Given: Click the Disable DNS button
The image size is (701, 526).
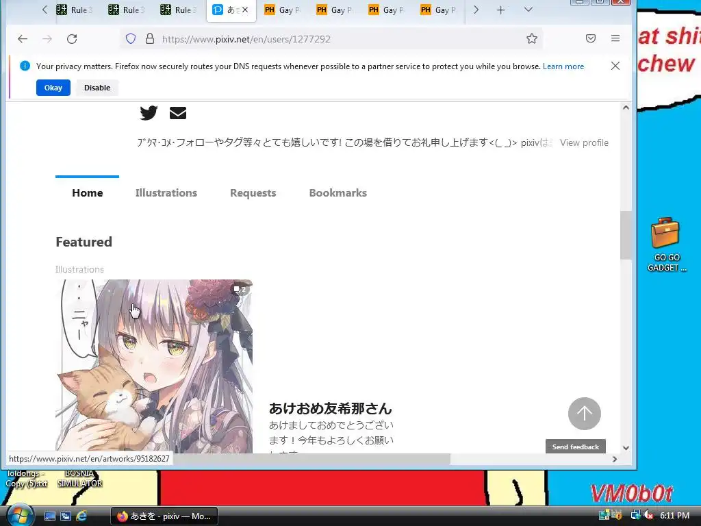Looking at the screenshot, I should tap(97, 88).
